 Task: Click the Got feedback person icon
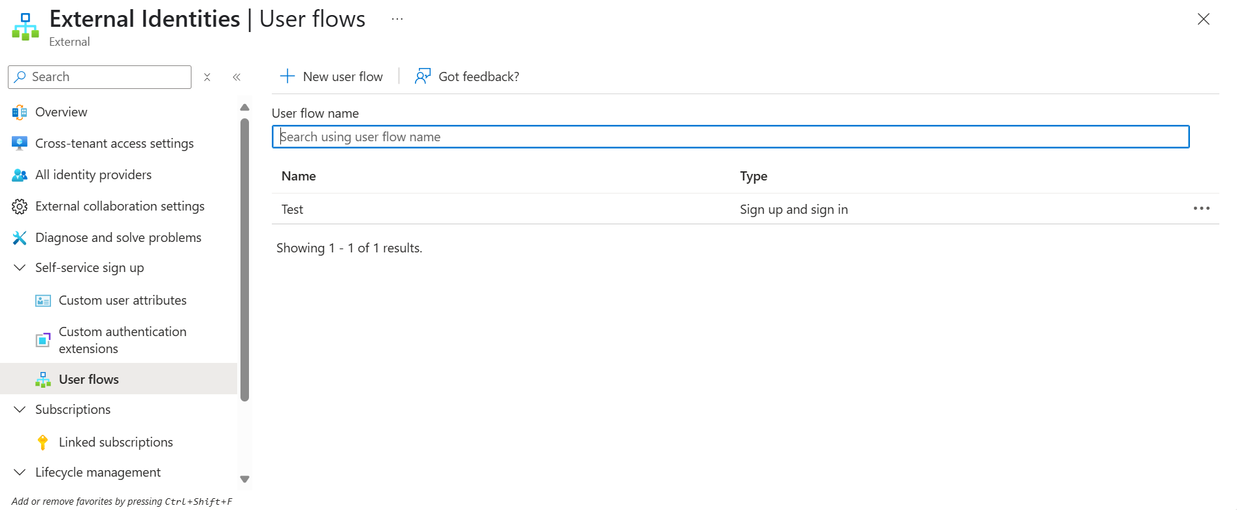(x=423, y=76)
